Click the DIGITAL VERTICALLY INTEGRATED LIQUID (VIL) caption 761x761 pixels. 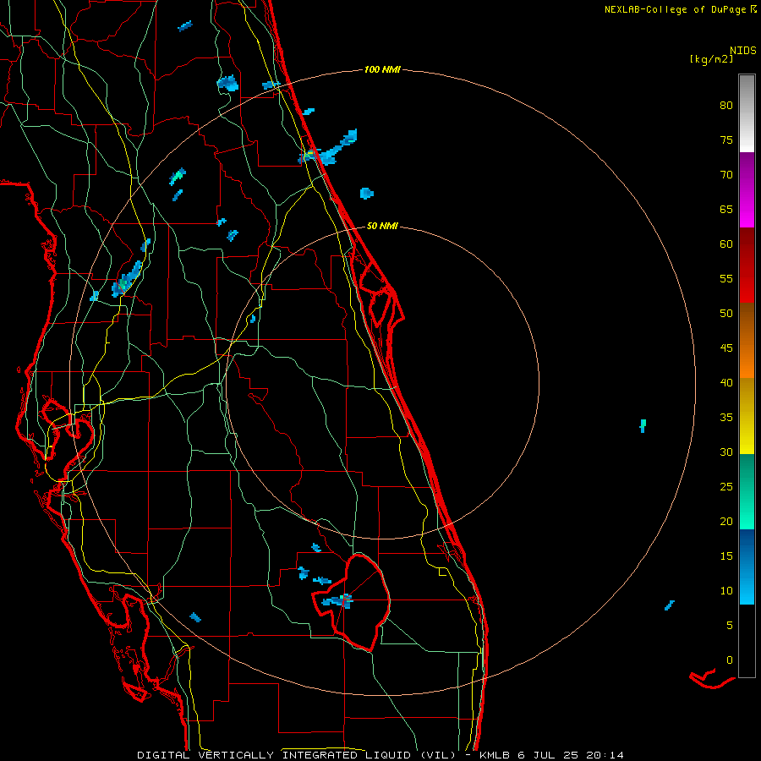point(297,755)
